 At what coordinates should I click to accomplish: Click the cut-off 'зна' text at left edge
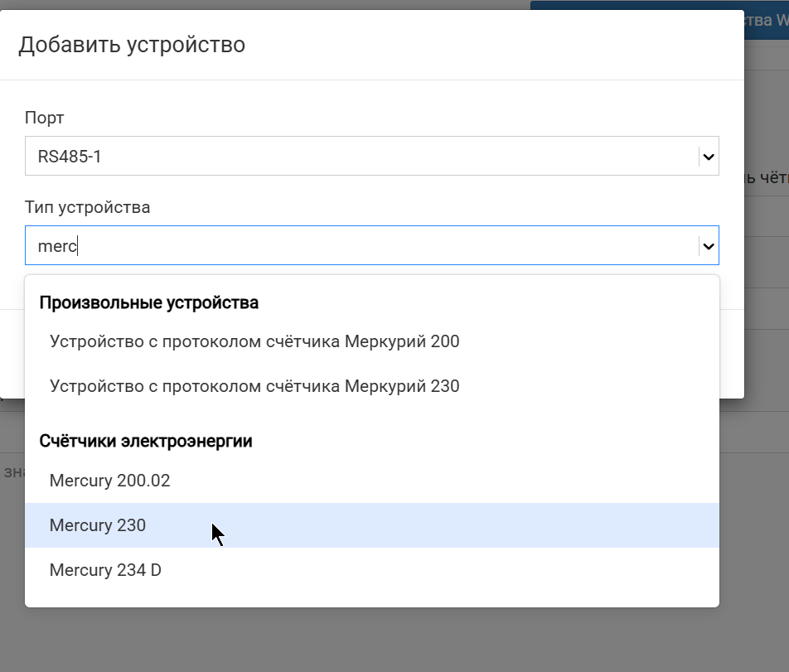click(12, 471)
